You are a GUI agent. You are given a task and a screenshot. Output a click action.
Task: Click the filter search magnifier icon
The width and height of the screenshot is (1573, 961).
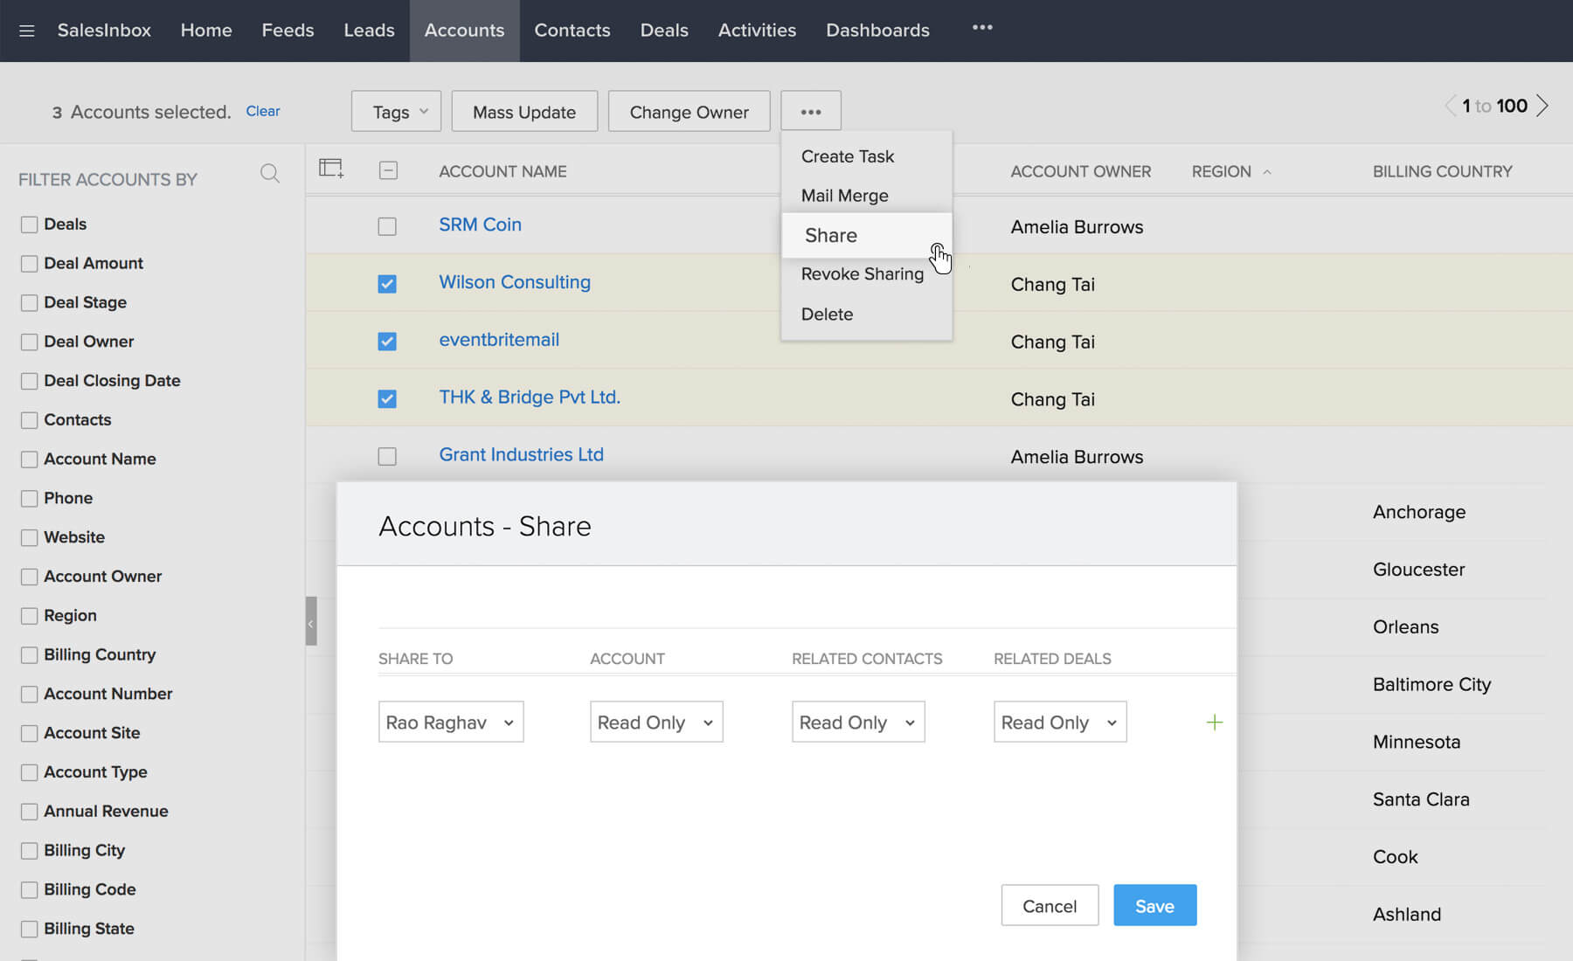pyautogui.click(x=270, y=174)
